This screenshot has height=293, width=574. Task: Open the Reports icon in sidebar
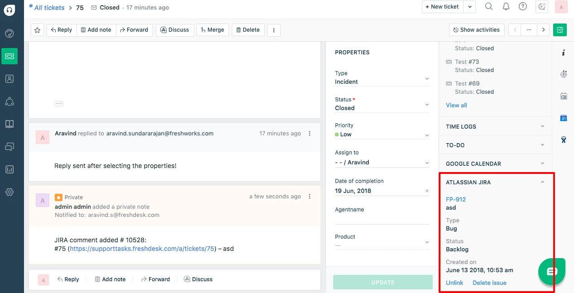10,169
